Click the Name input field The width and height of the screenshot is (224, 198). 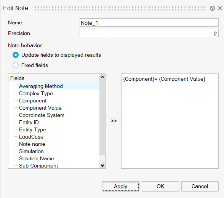149,22
